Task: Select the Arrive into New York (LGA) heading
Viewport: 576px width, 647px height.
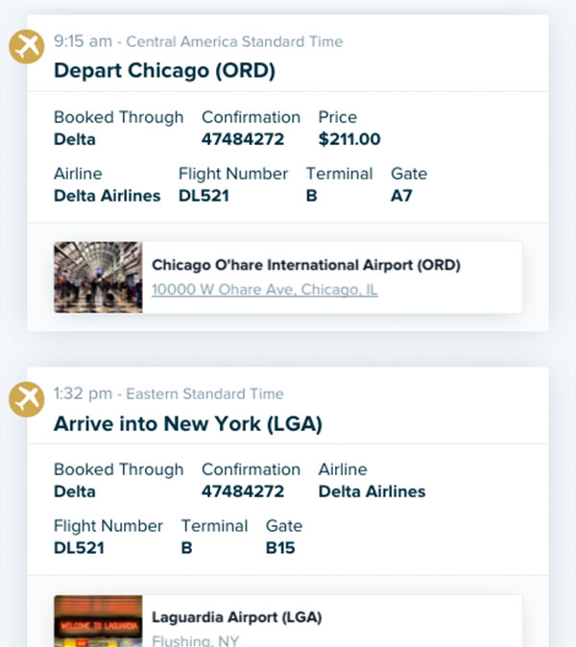Action: [188, 423]
